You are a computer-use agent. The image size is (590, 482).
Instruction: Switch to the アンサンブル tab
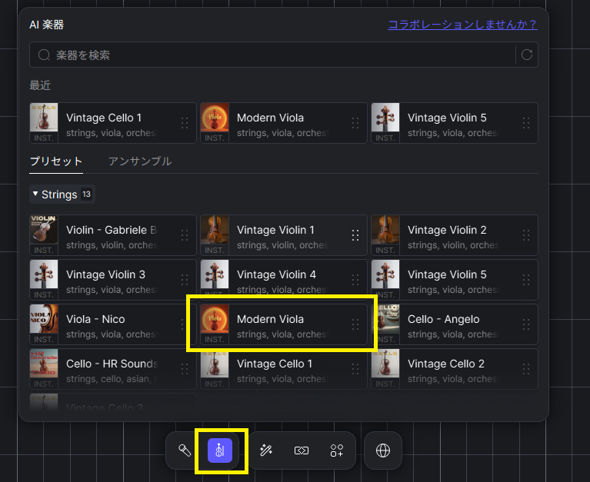tap(140, 161)
